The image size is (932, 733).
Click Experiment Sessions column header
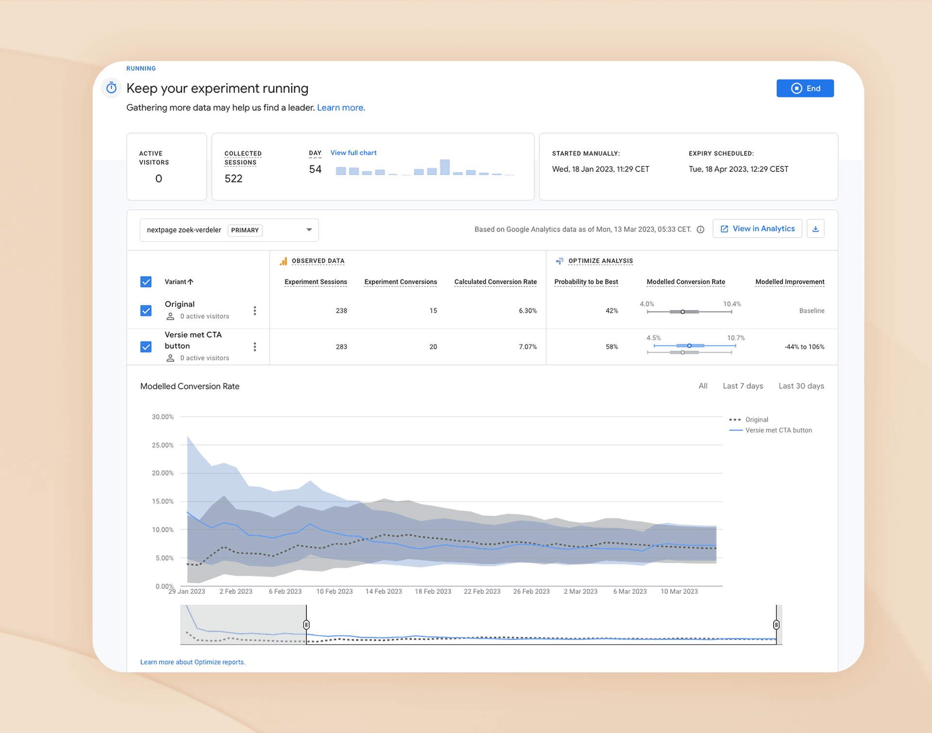pos(316,282)
